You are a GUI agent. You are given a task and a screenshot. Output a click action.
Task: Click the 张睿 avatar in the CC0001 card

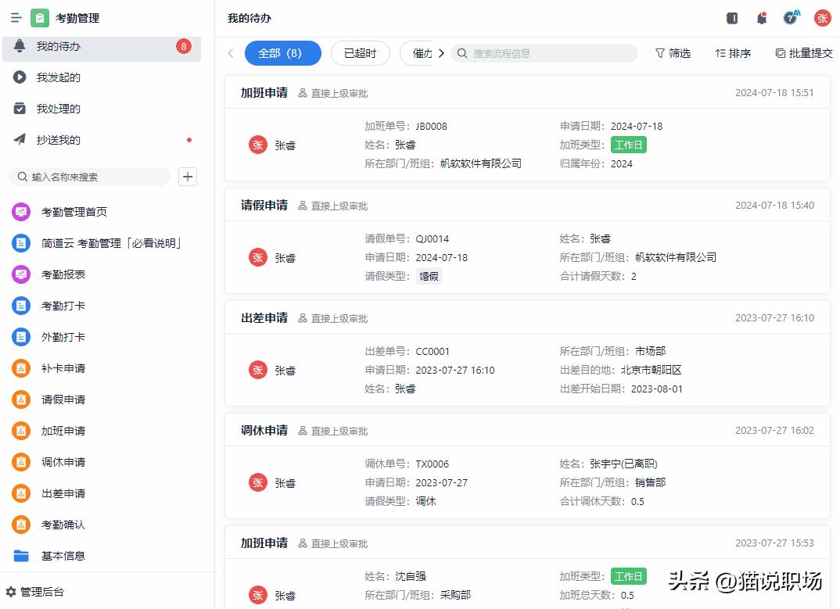tap(257, 370)
